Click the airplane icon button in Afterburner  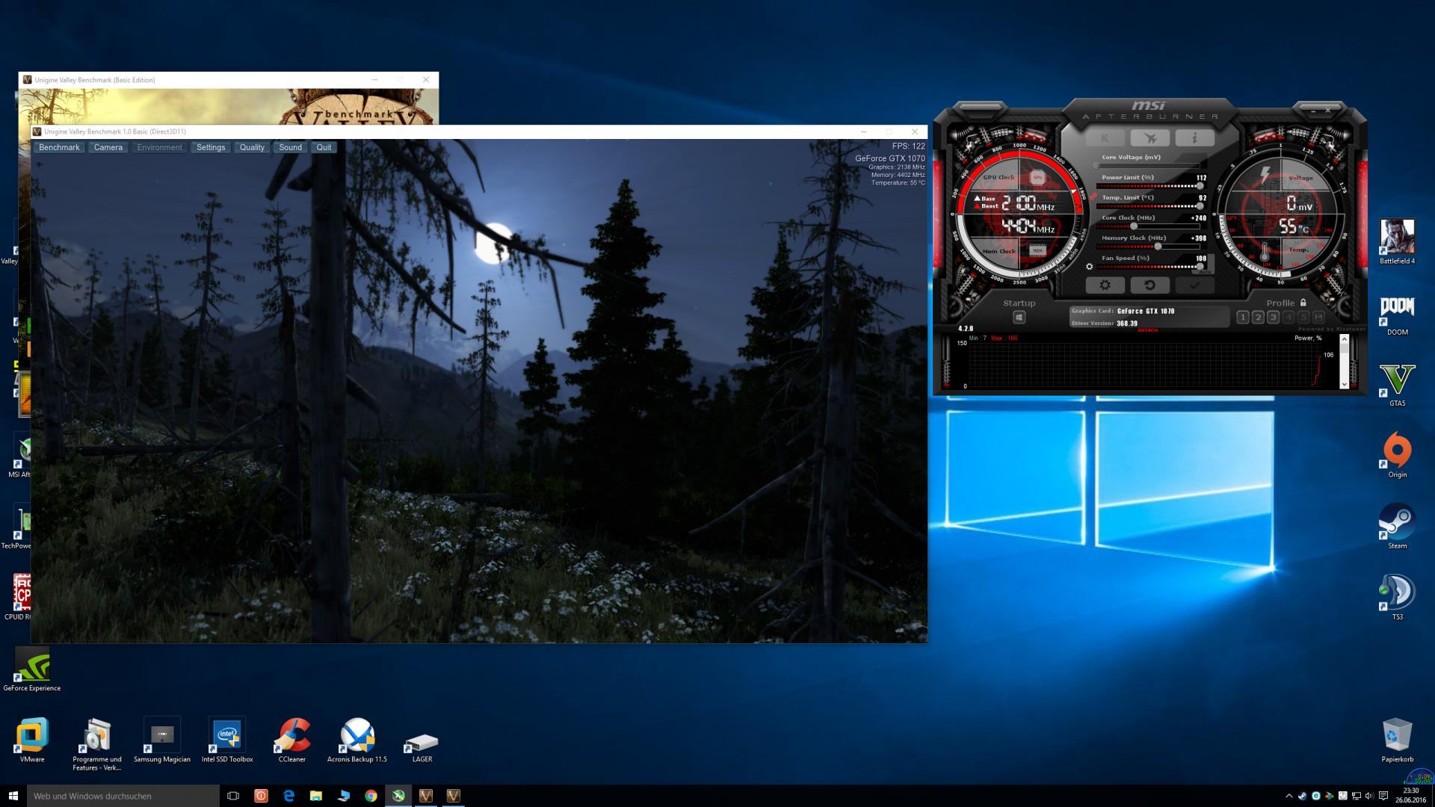coord(1149,138)
